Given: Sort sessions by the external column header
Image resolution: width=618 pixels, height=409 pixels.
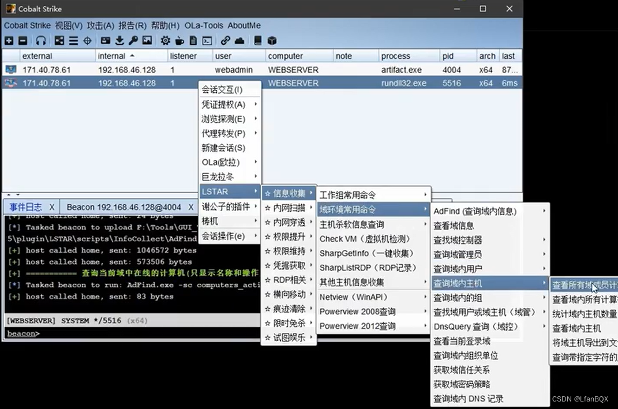Looking at the screenshot, I should [57, 56].
